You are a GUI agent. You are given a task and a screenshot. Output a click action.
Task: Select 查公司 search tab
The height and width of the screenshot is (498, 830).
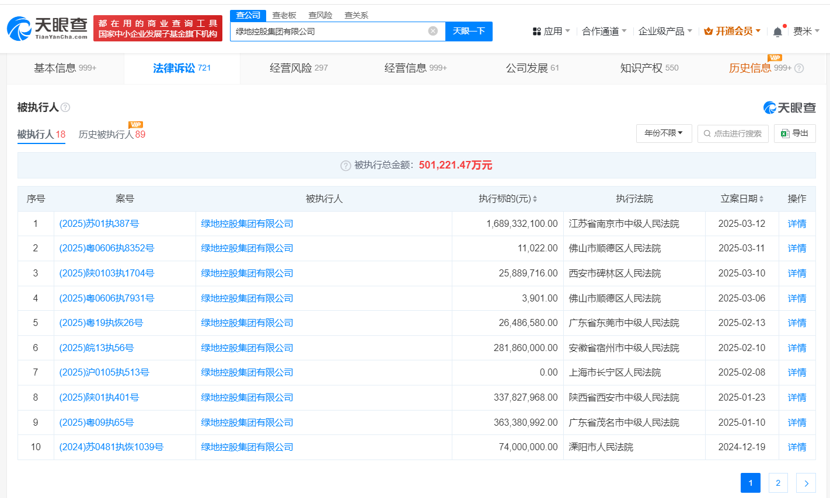(x=248, y=15)
